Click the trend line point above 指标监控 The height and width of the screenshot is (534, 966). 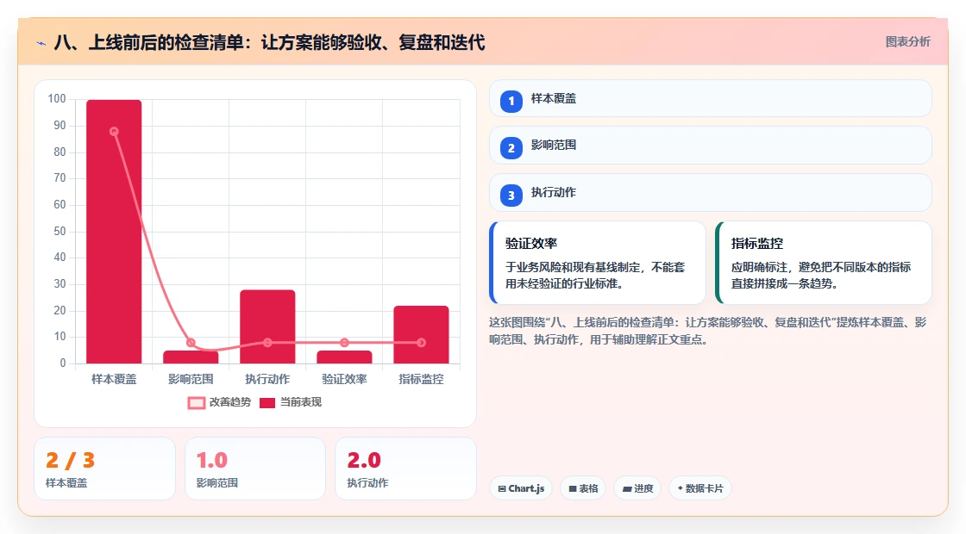pyautogui.click(x=422, y=343)
